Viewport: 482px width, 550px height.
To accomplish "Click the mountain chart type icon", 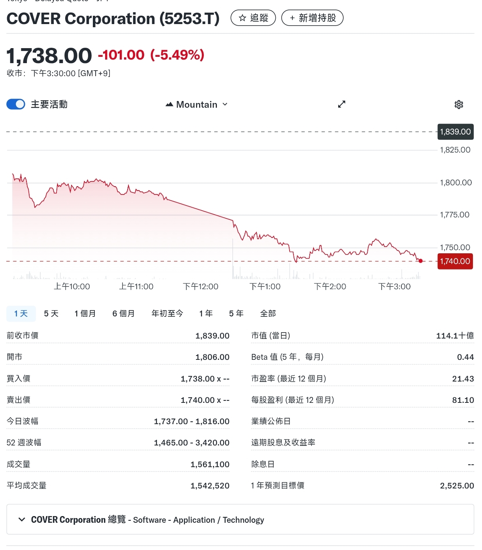I will (x=169, y=105).
